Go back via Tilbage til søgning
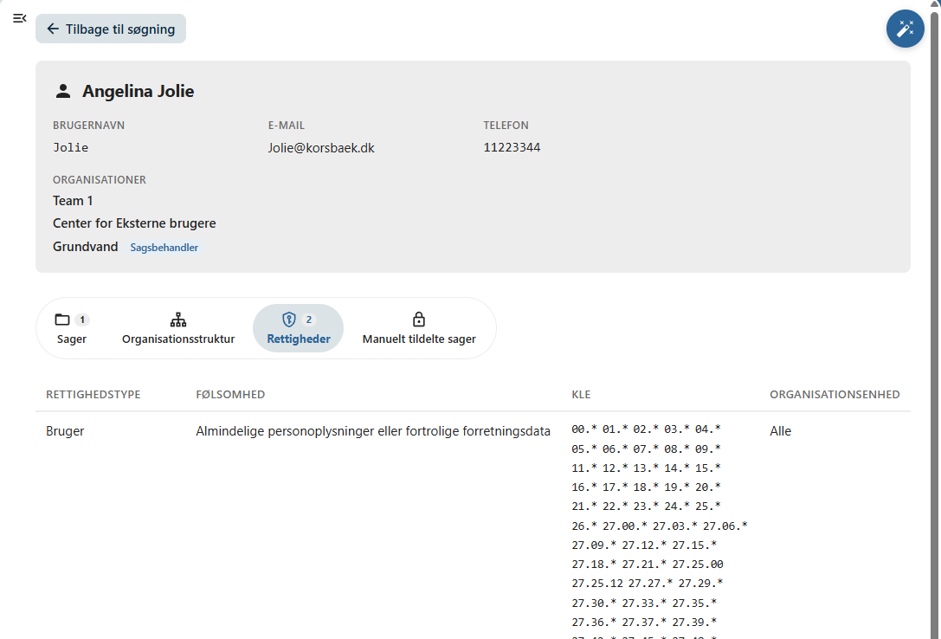Image resolution: width=941 pixels, height=639 pixels. click(111, 29)
